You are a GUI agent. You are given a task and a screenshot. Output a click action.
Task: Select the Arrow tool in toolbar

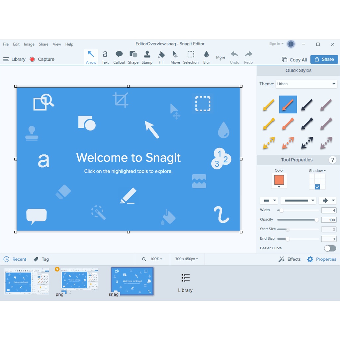tap(91, 57)
